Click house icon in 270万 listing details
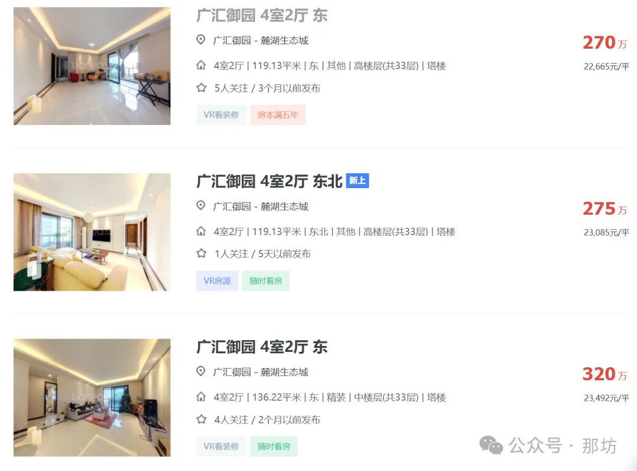This screenshot has width=637, height=471. pos(201,65)
